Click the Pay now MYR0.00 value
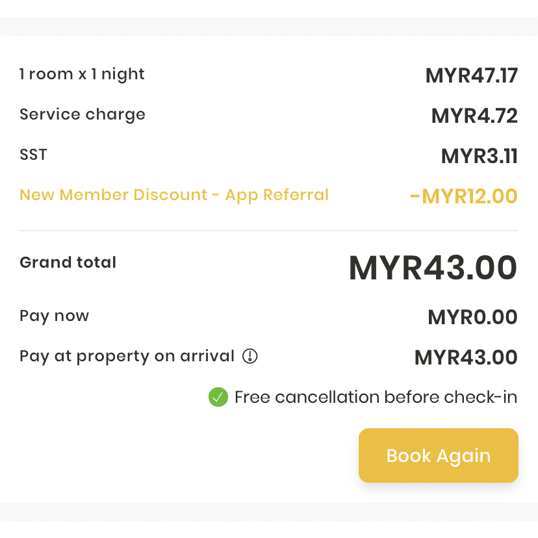The height and width of the screenshot is (538, 538). (x=472, y=316)
